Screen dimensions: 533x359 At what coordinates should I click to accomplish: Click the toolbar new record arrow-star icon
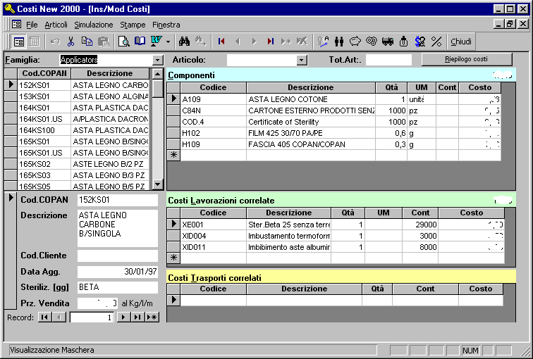coord(286,42)
